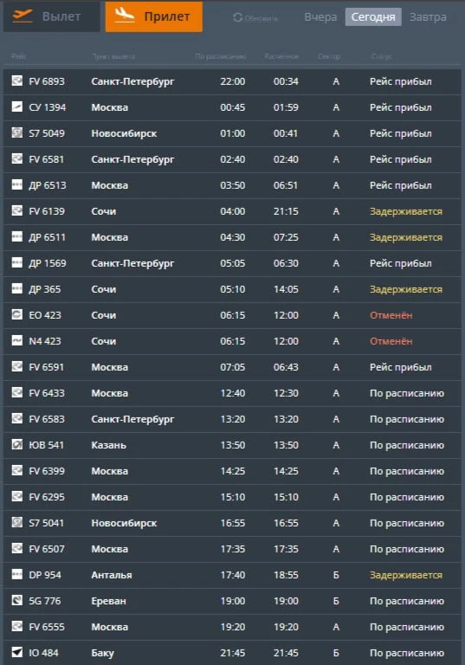Click the Обновить refresh icon
This screenshot has width=465, height=665.
point(237,17)
